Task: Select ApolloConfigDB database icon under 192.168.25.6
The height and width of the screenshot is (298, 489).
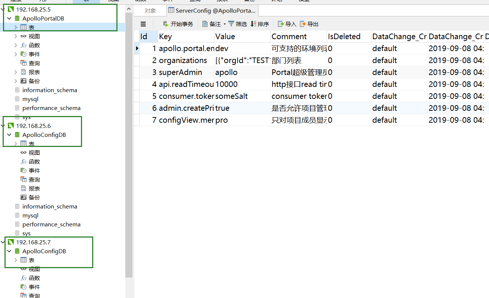Action: tap(17, 135)
